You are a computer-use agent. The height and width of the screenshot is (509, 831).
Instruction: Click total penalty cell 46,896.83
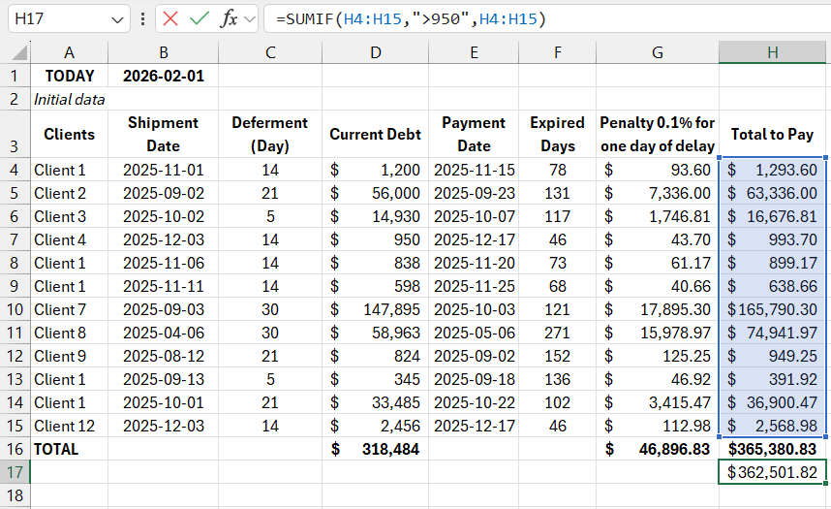[658, 449]
